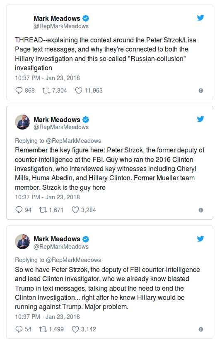
Task: Click Mark Meadows name in third tweet
Action: tap(57, 239)
